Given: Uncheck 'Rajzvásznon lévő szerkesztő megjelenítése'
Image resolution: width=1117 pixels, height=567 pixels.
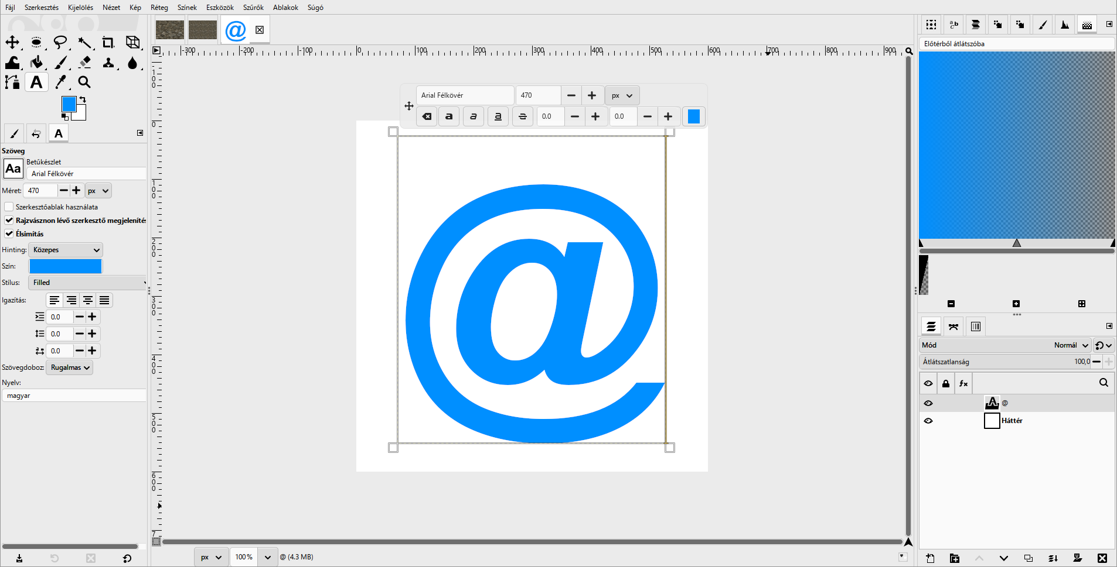Looking at the screenshot, I should click(9, 221).
